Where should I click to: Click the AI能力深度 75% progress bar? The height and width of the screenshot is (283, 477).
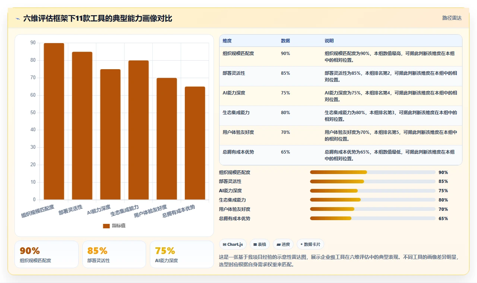[x=373, y=191]
